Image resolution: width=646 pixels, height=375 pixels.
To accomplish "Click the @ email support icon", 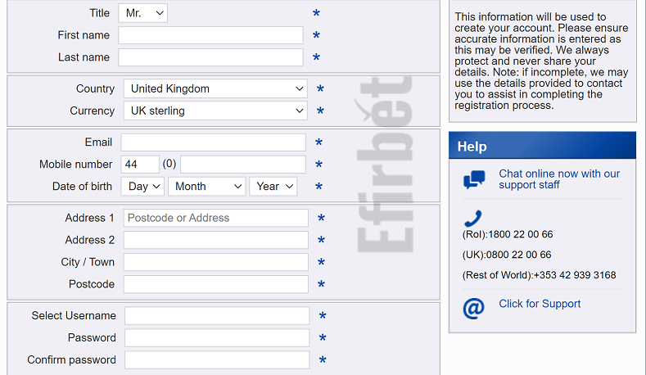I will coord(474,308).
